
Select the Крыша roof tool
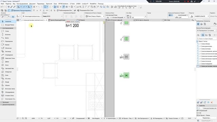[8, 45]
